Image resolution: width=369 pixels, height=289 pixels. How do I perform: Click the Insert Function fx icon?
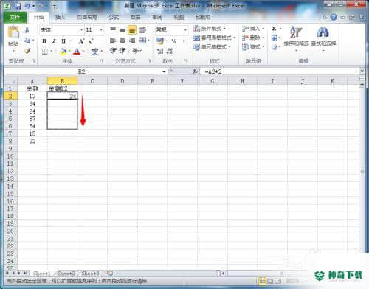[195, 72]
